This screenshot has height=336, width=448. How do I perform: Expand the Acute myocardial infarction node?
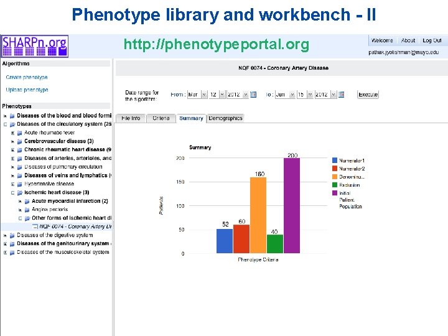pos(20,202)
